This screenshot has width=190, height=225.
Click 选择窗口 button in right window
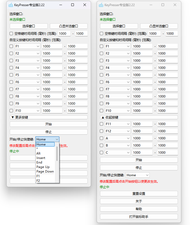(x=119, y=26)
